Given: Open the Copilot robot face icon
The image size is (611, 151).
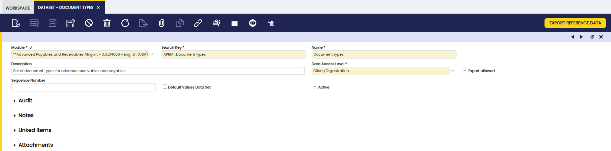Looking at the screenshot, I should (x=253, y=23).
